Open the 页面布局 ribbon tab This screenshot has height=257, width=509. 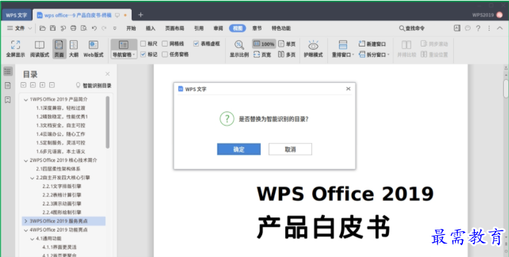[x=175, y=28]
